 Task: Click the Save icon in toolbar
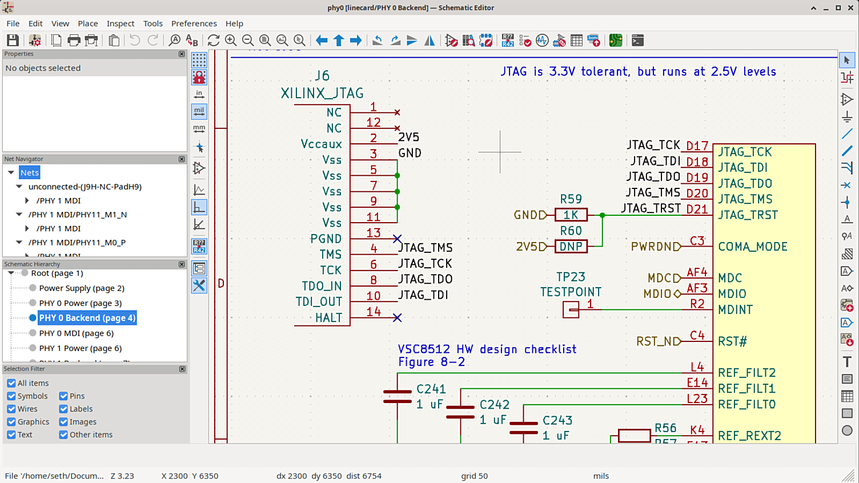click(x=13, y=41)
